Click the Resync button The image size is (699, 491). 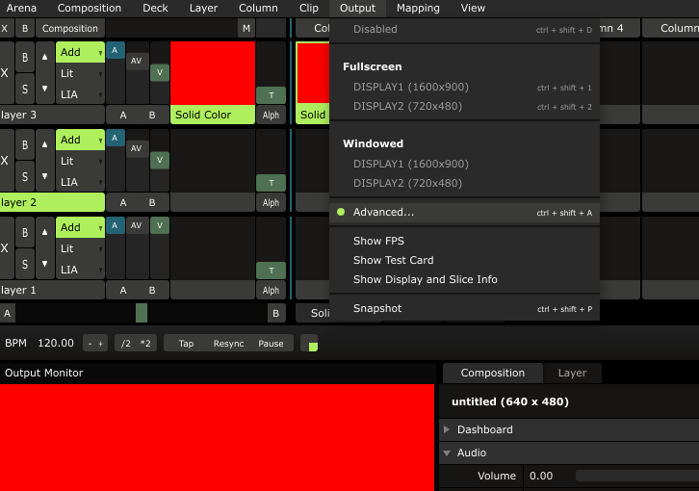click(228, 344)
